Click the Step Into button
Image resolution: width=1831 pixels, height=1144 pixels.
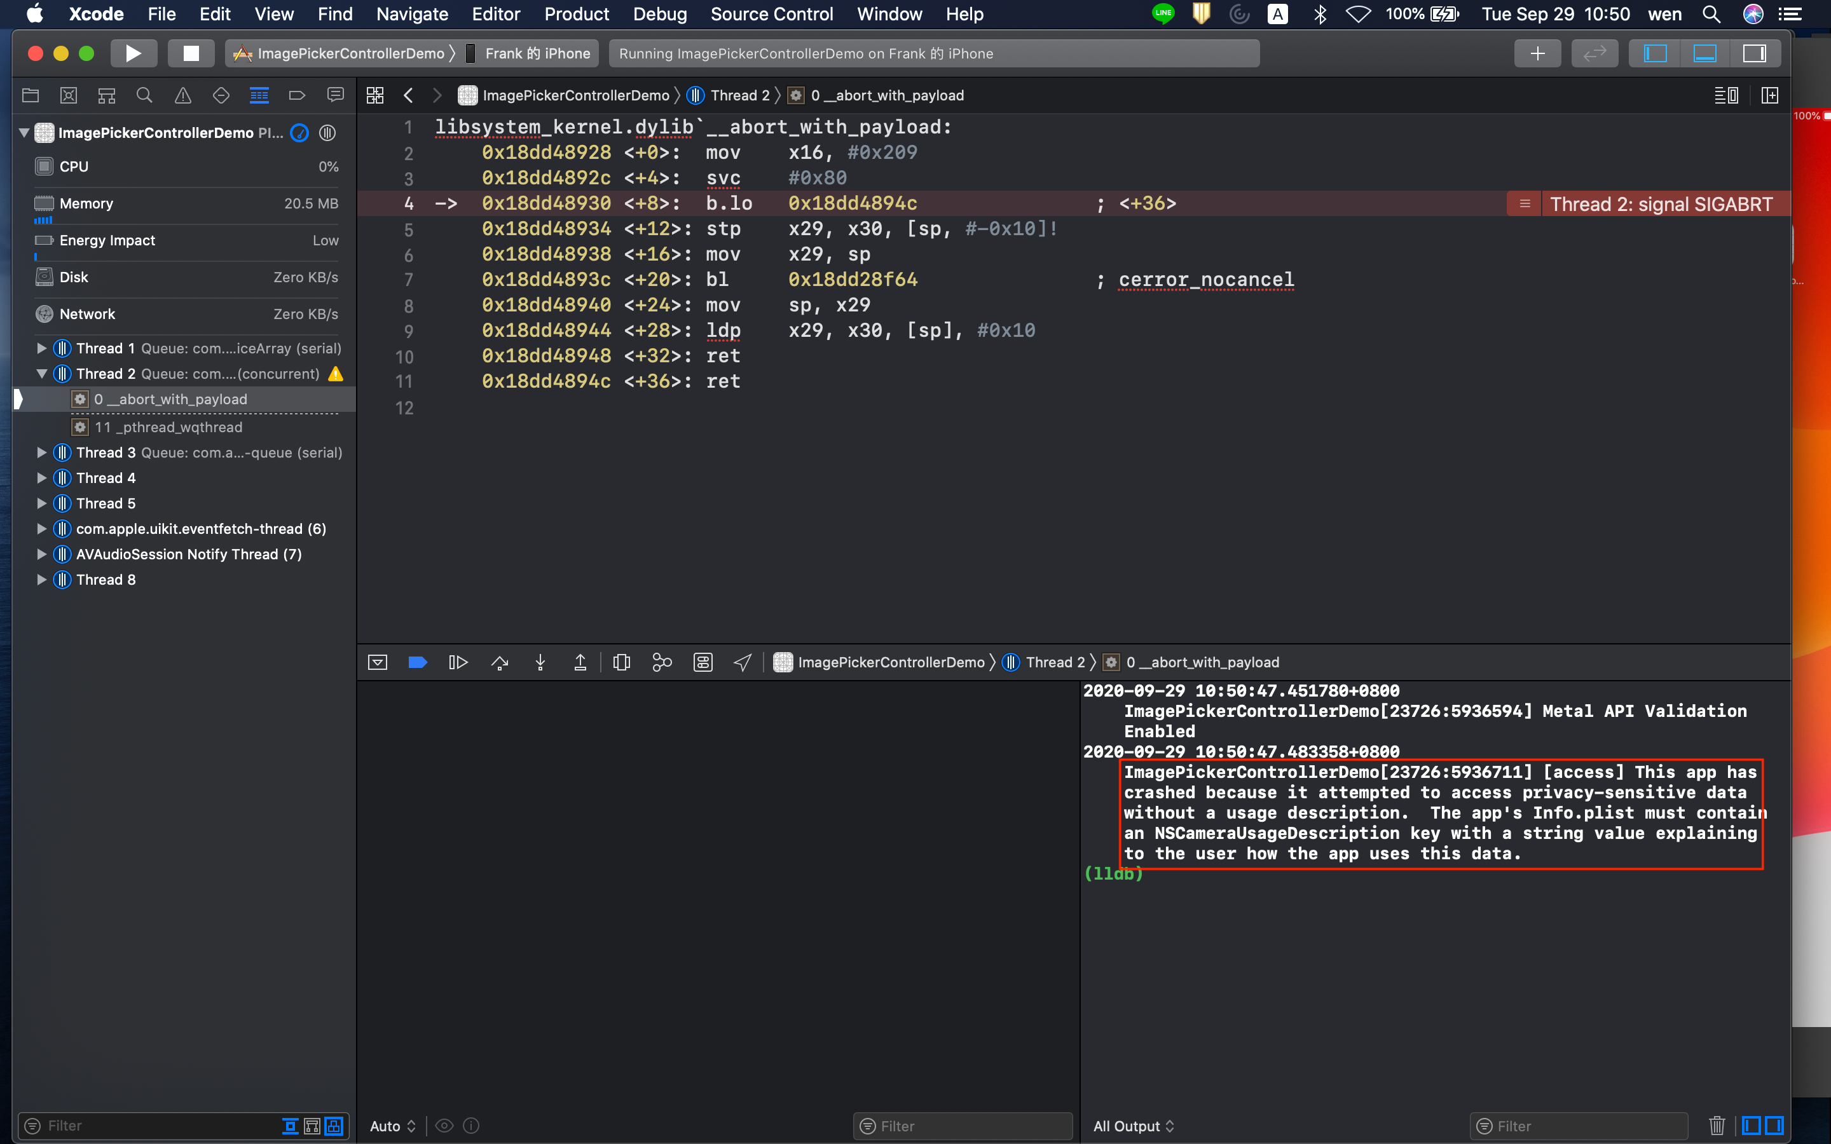(x=540, y=663)
